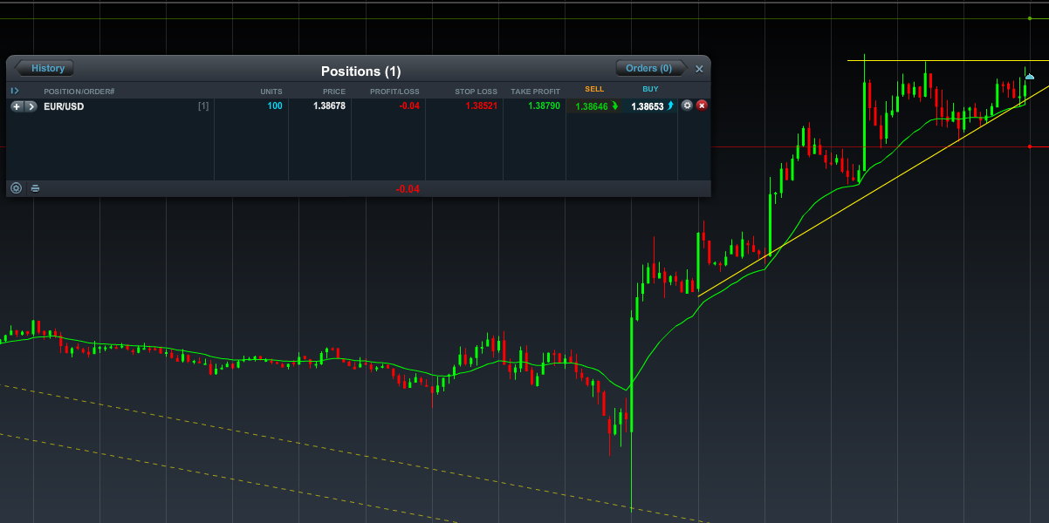
Task: Click stop loss value 1.38521
Action: coord(481,105)
